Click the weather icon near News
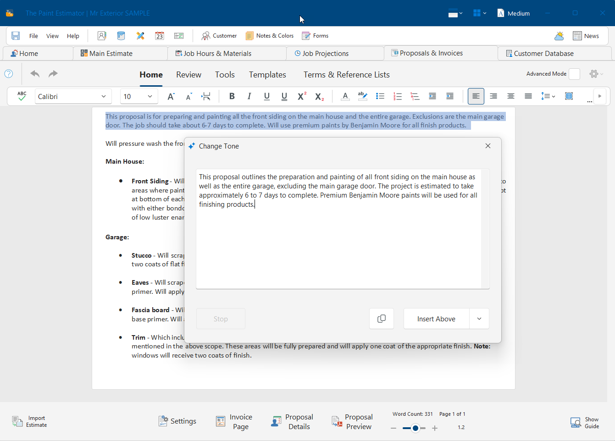 coord(559,36)
